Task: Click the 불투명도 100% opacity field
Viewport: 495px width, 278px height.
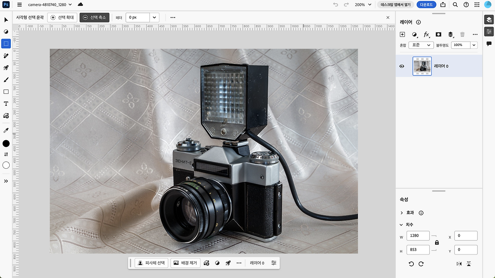Action: pyautogui.click(x=461, y=45)
